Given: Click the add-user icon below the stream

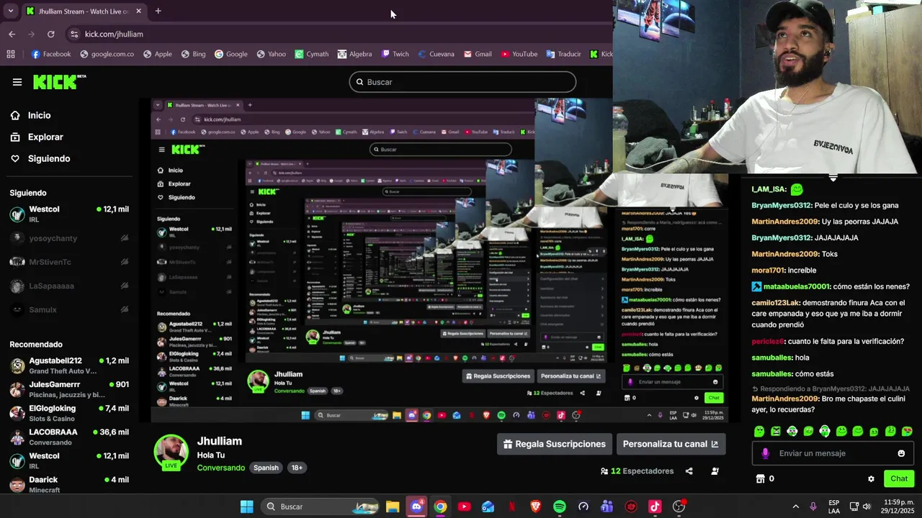Looking at the screenshot, I should click(715, 471).
